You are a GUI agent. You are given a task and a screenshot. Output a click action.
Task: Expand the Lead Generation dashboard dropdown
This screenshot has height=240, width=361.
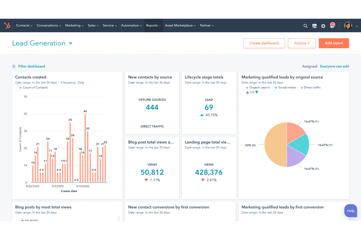[x=71, y=43]
